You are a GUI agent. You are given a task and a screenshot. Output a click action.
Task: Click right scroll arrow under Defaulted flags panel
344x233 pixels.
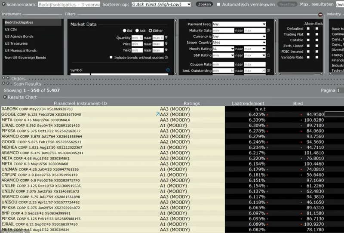tap(321, 74)
